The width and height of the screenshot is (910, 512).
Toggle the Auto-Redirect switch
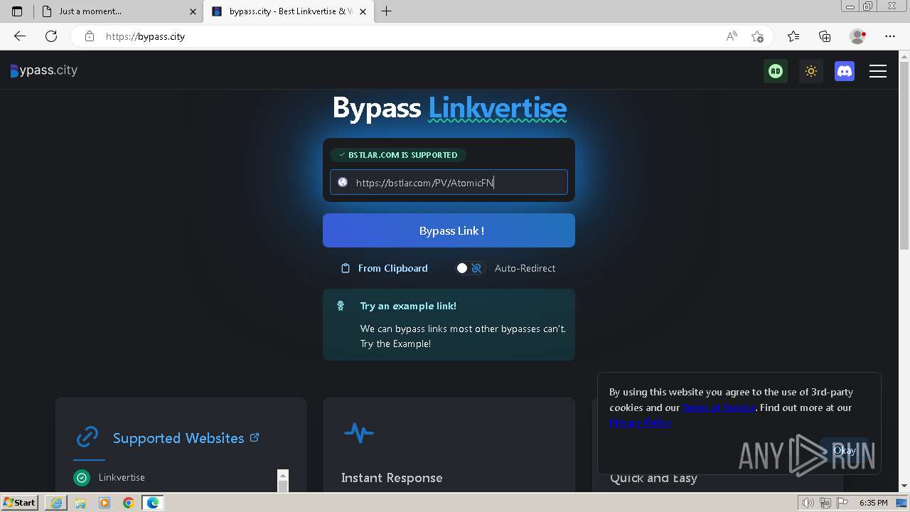click(x=470, y=268)
